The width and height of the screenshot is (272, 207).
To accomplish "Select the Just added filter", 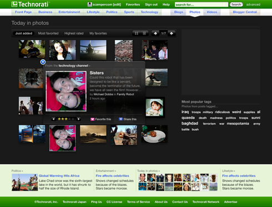I will [24, 33].
